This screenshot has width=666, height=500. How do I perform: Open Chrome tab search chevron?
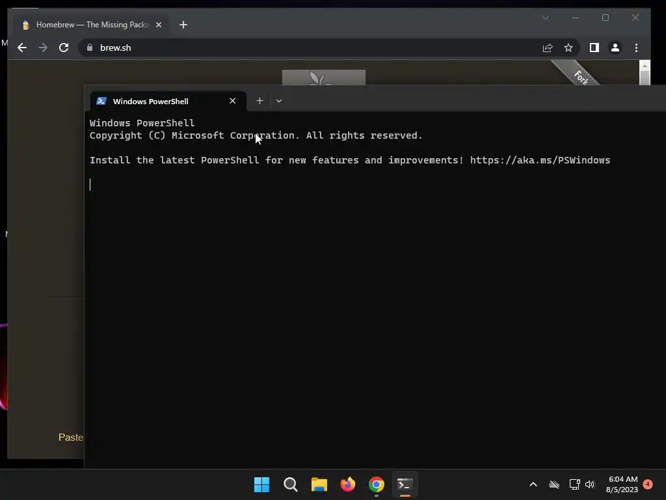click(546, 18)
